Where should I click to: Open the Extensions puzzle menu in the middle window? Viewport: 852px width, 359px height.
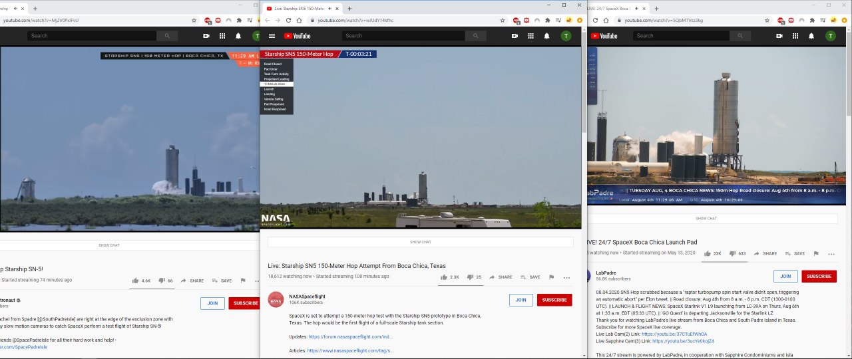(547, 21)
